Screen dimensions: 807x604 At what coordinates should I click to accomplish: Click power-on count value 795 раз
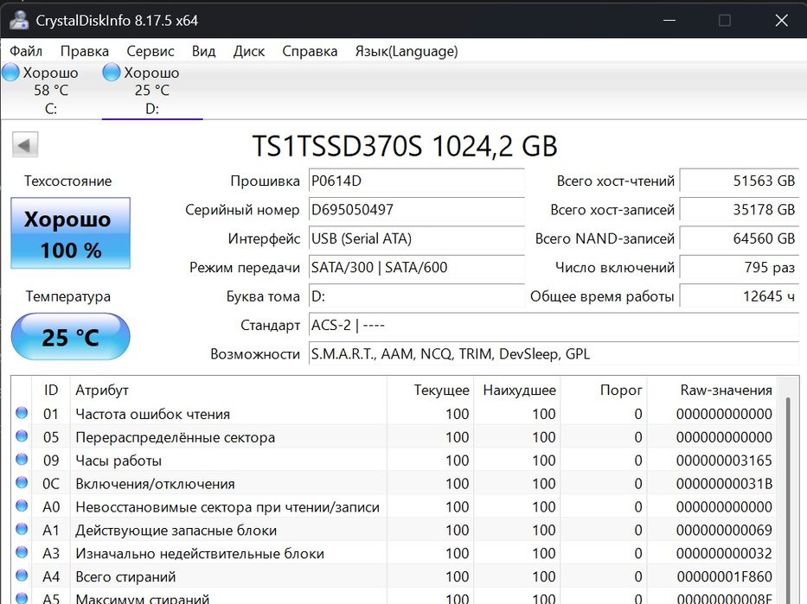tap(739, 267)
